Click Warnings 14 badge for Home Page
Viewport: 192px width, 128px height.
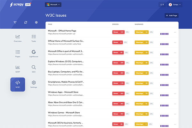(x=142, y=32)
